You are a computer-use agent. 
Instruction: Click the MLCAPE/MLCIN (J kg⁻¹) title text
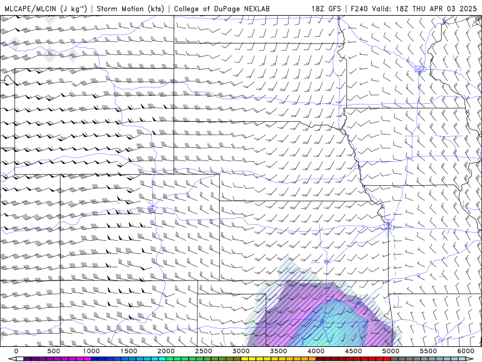[46, 8]
